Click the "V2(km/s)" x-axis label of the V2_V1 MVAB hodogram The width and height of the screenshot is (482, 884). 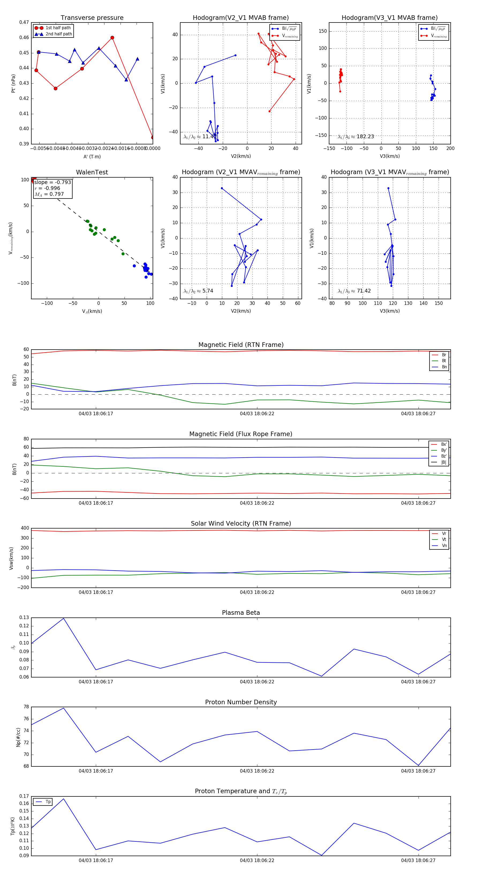click(241, 156)
